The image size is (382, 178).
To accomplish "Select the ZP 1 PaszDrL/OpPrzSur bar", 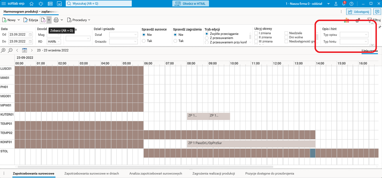I will point(251,144).
